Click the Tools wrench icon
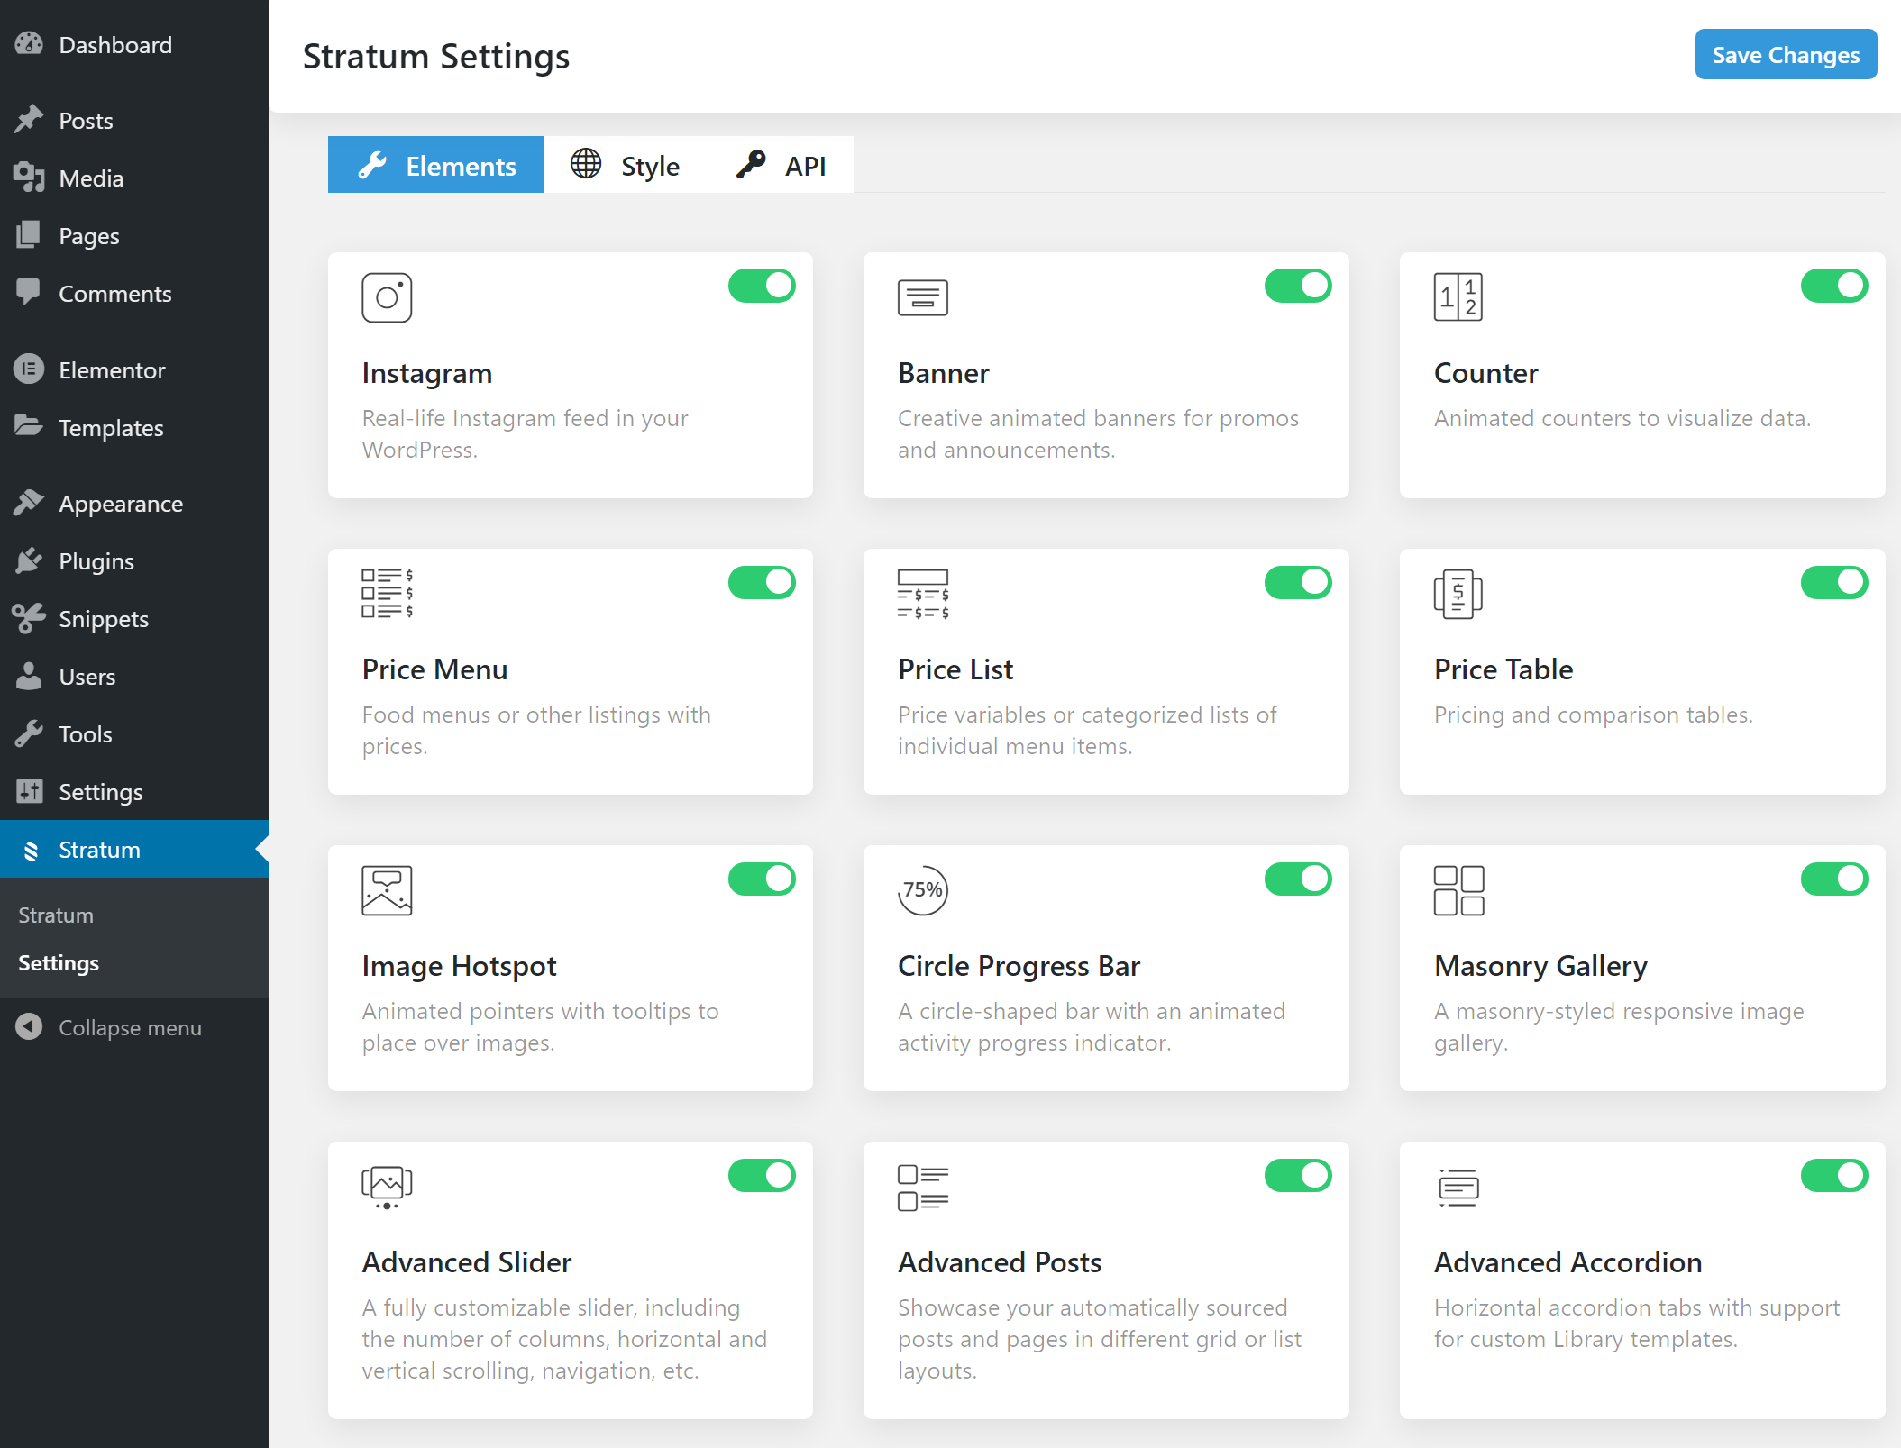1901x1448 pixels. (x=29, y=733)
